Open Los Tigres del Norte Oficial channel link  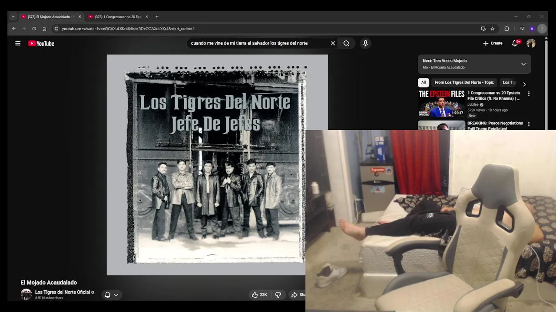(x=62, y=292)
